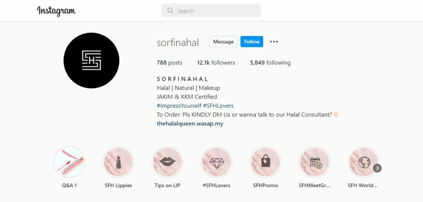
Task: Open the SFHMeetGr... calendar highlight
Action: (315, 162)
